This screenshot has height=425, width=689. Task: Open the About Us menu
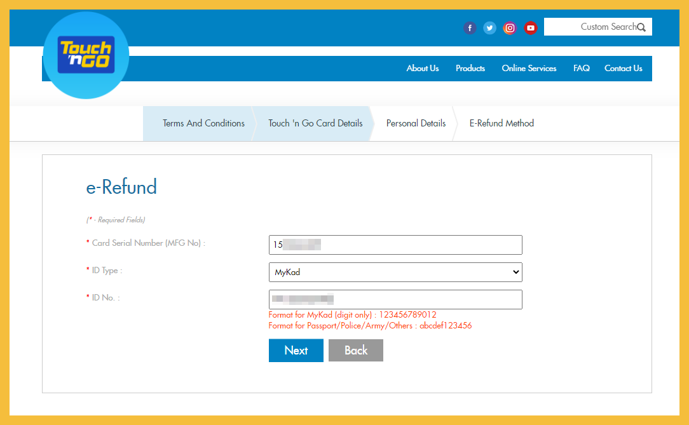coord(423,69)
